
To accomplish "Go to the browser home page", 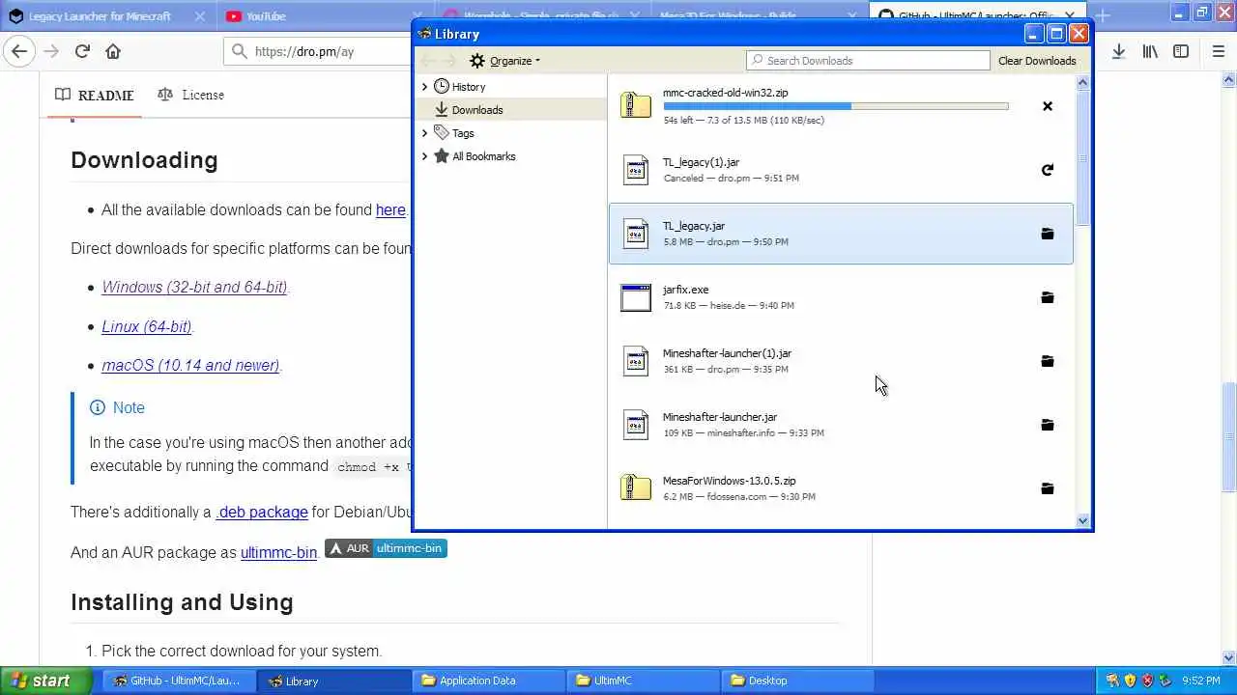I will pyautogui.click(x=113, y=51).
